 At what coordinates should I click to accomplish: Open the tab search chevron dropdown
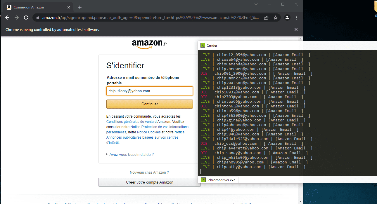(x=256, y=4)
